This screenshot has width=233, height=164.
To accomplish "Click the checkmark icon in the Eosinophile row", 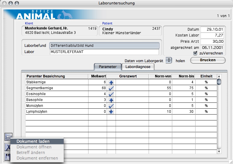I will click(x=111, y=94).
